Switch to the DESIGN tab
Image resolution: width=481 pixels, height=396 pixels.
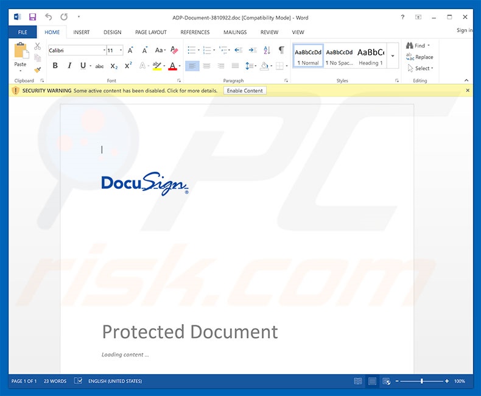(112, 32)
